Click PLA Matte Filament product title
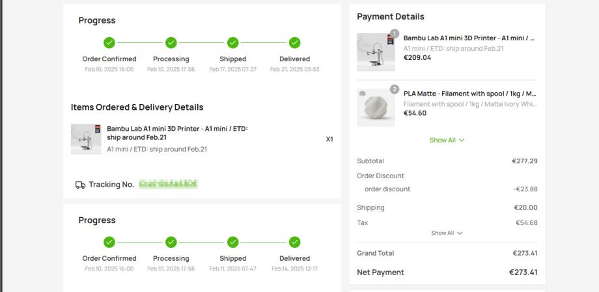599x292 pixels. (x=469, y=94)
